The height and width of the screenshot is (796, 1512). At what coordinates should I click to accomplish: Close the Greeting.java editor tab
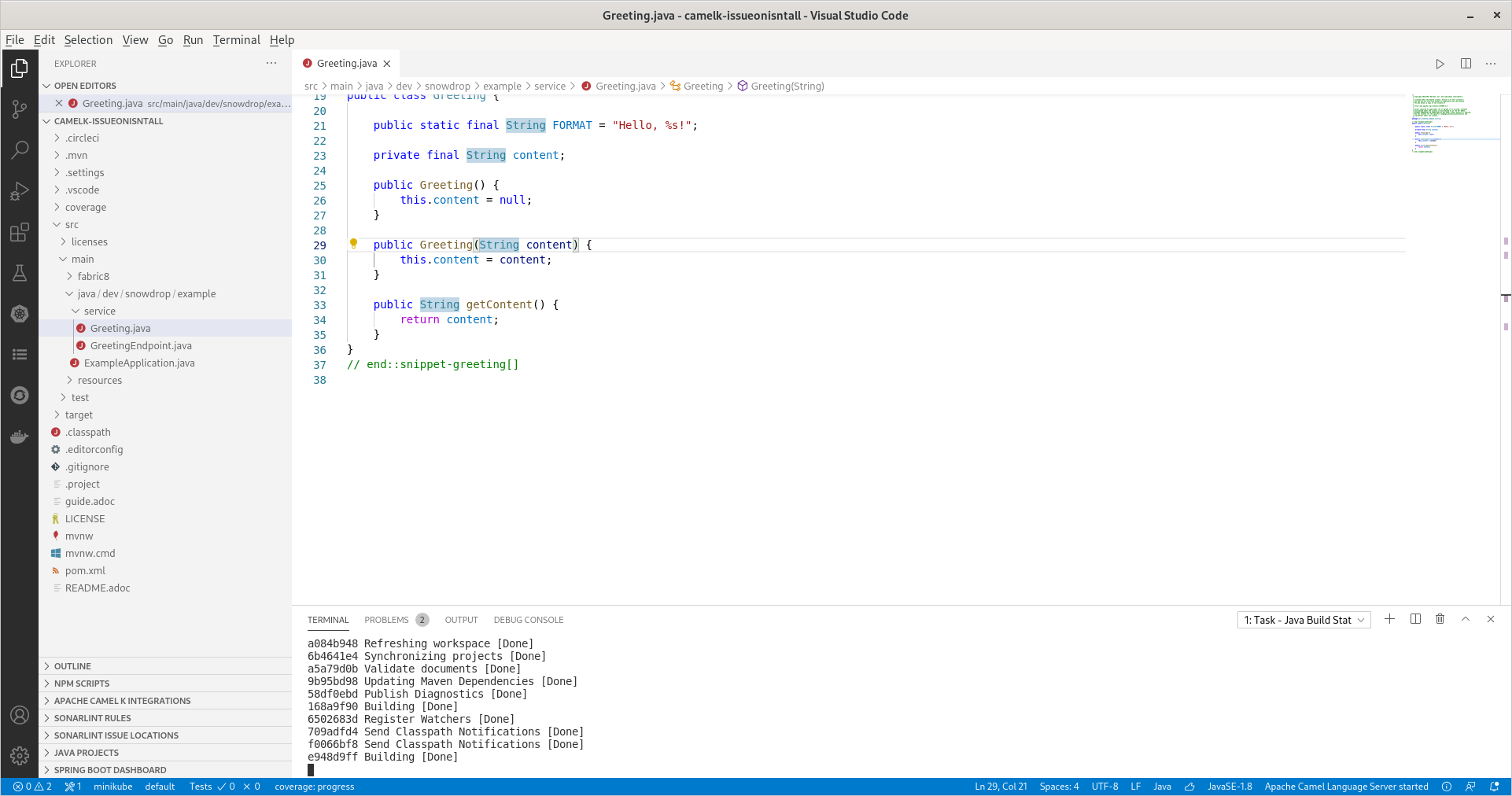(387, 64)
